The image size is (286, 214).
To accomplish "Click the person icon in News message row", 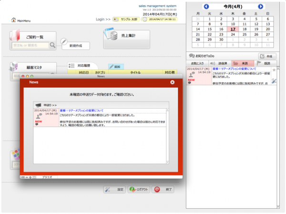I will click(x=39, y=116).
